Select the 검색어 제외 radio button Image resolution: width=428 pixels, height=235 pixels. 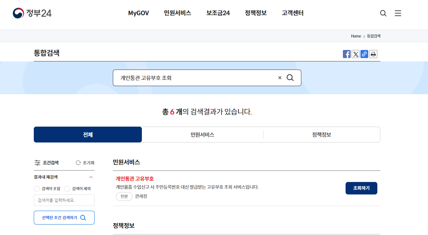[67, 189]
